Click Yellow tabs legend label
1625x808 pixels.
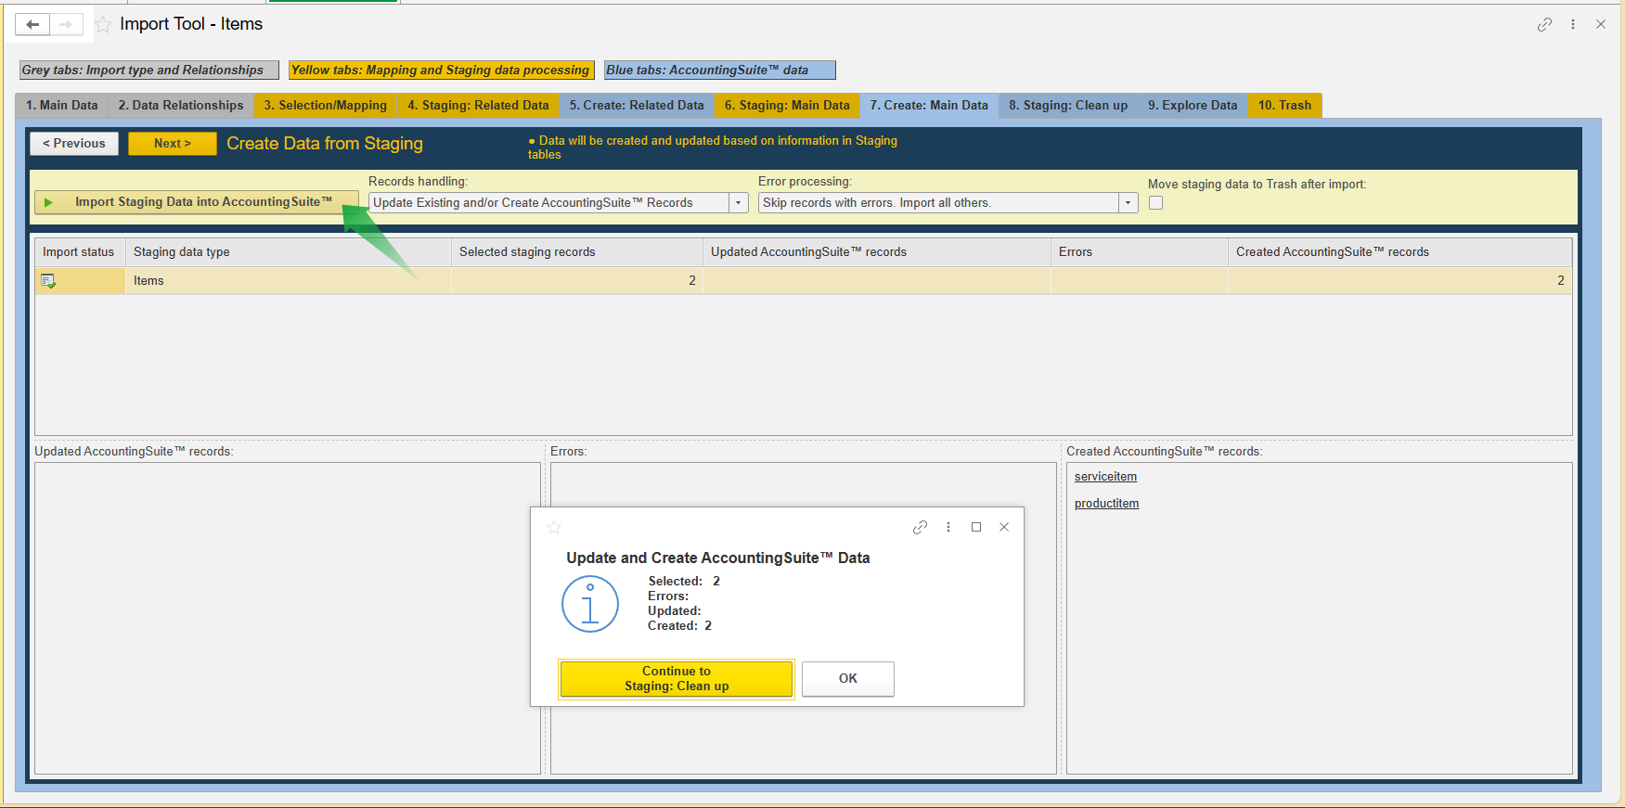(x=441, y=71)
